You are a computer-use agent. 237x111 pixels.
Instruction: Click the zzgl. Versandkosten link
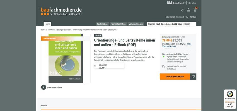tap(176, 45)
